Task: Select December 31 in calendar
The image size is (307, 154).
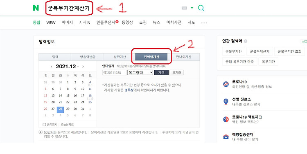Action: coord(83,109)
